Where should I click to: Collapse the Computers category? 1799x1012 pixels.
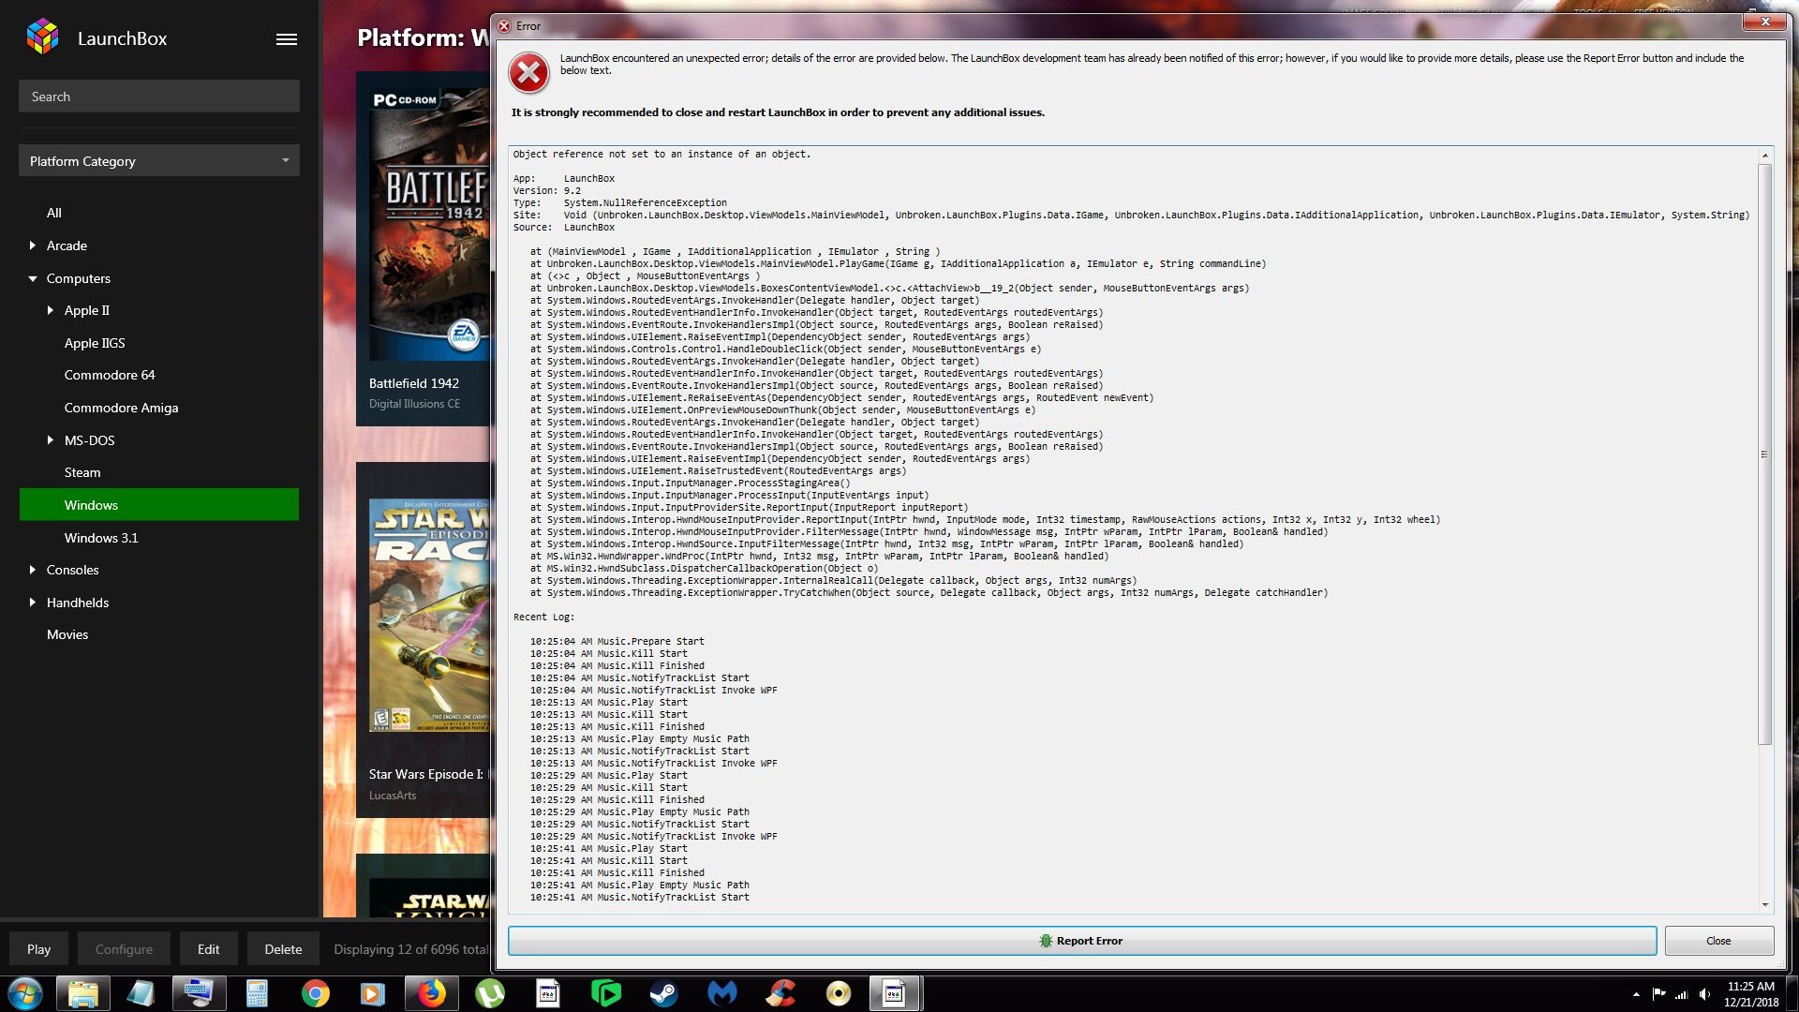coord(33,278)
